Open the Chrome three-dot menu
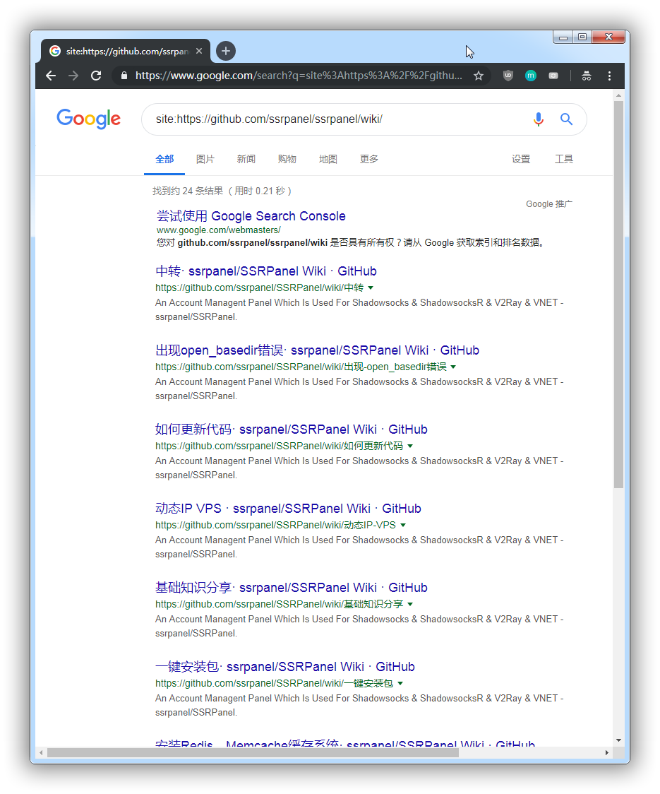 click(609, 76)
